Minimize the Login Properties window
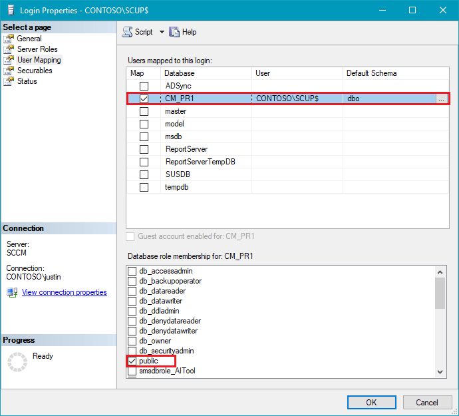This screenshot has width=459, height=416. (382, 10)
